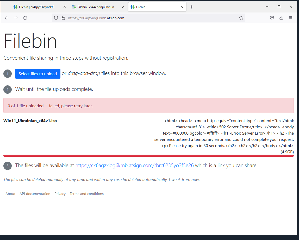Close the Firefox window
The height and width of the screenshot is (240, 299).
291,7
